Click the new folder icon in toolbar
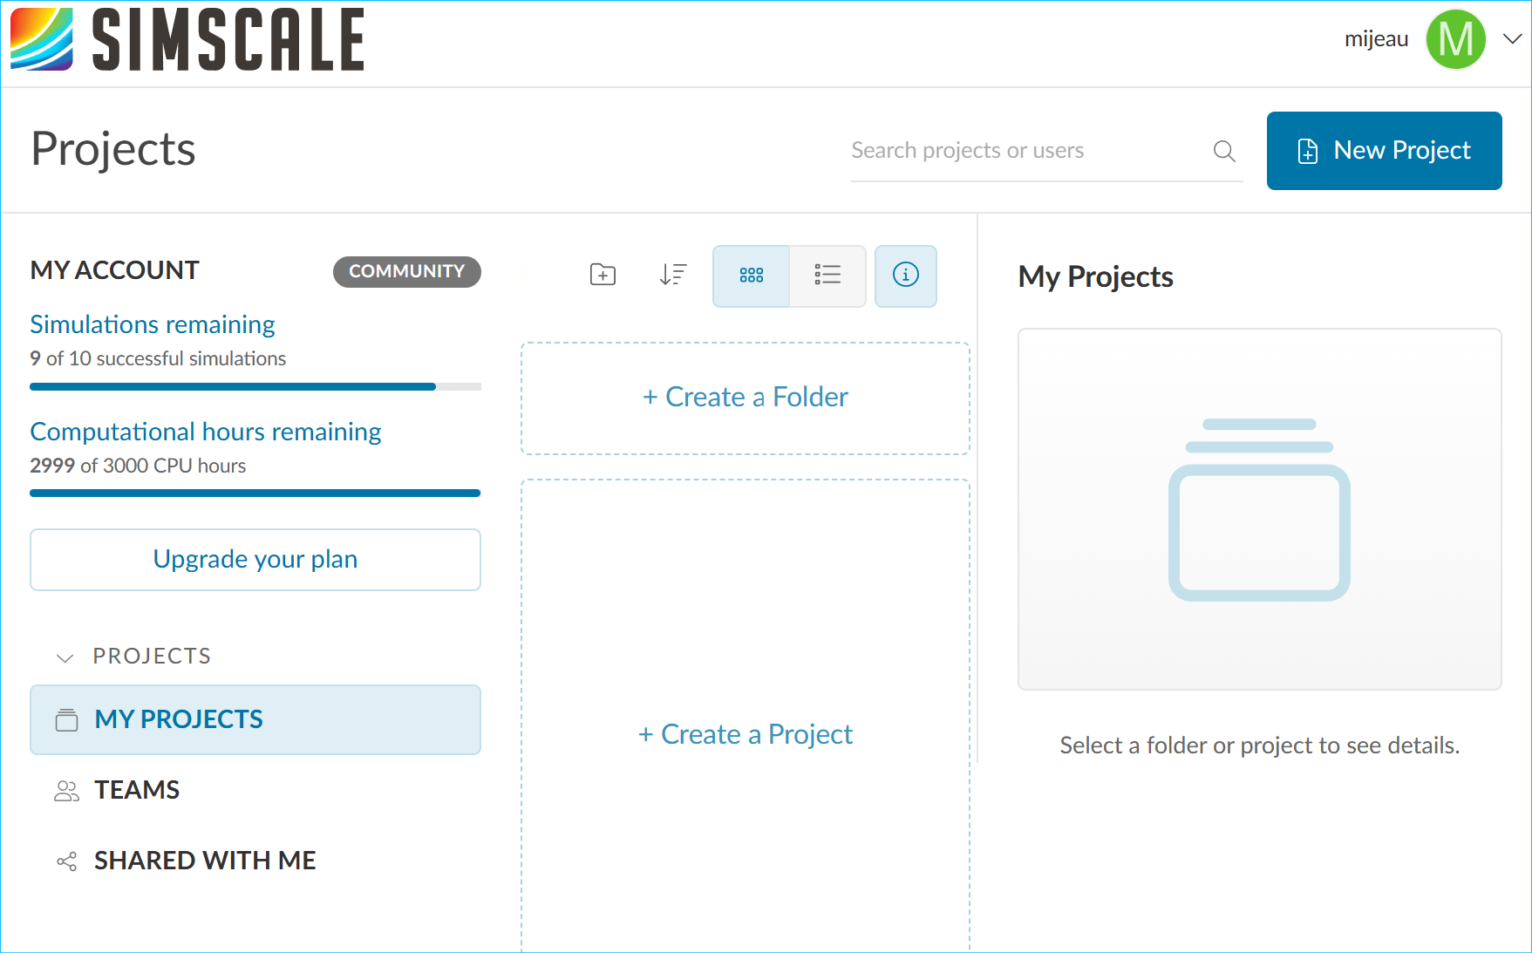Viewport: 1532px width, 953px height. [x=603, y=276]
